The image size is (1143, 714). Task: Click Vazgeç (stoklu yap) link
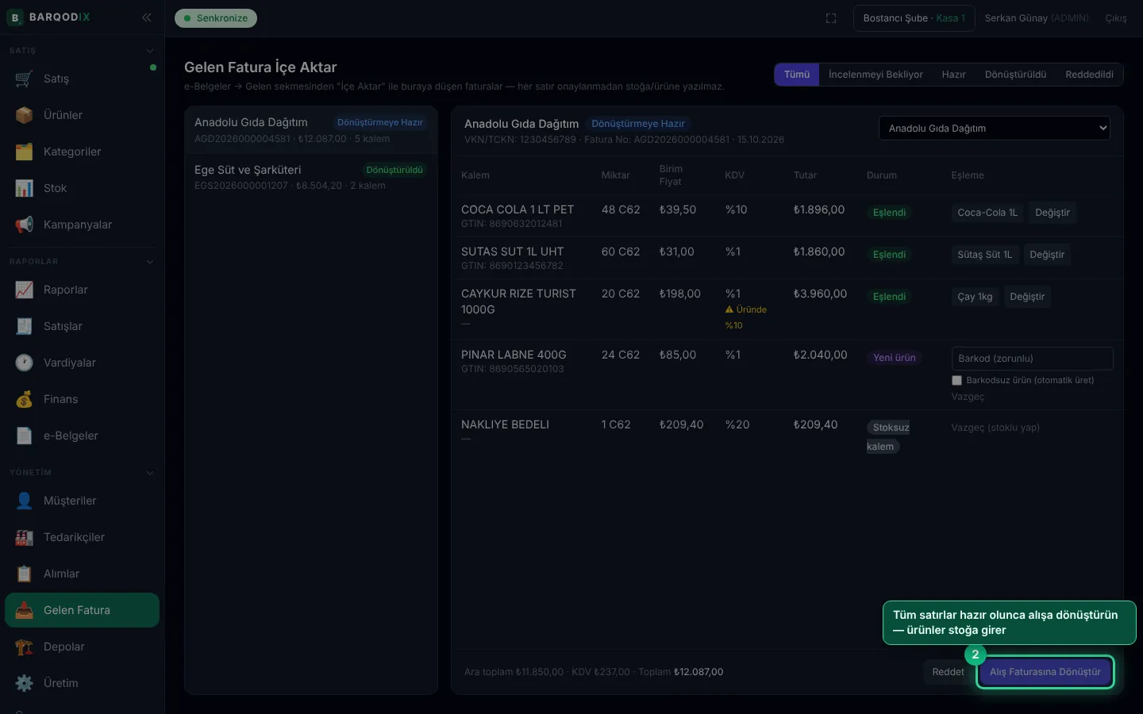click(x=995, y=428)
